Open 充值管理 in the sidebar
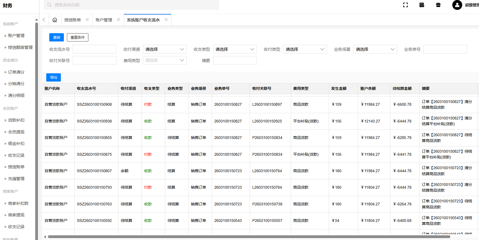This screenshot has height=240, width=479. click(16, 179)
